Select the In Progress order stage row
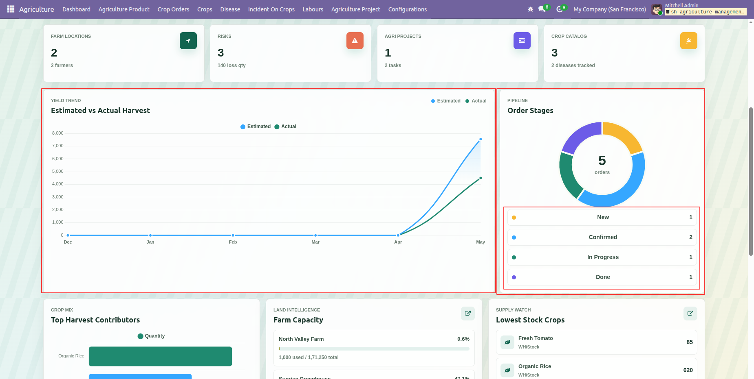 coord(602,257)
